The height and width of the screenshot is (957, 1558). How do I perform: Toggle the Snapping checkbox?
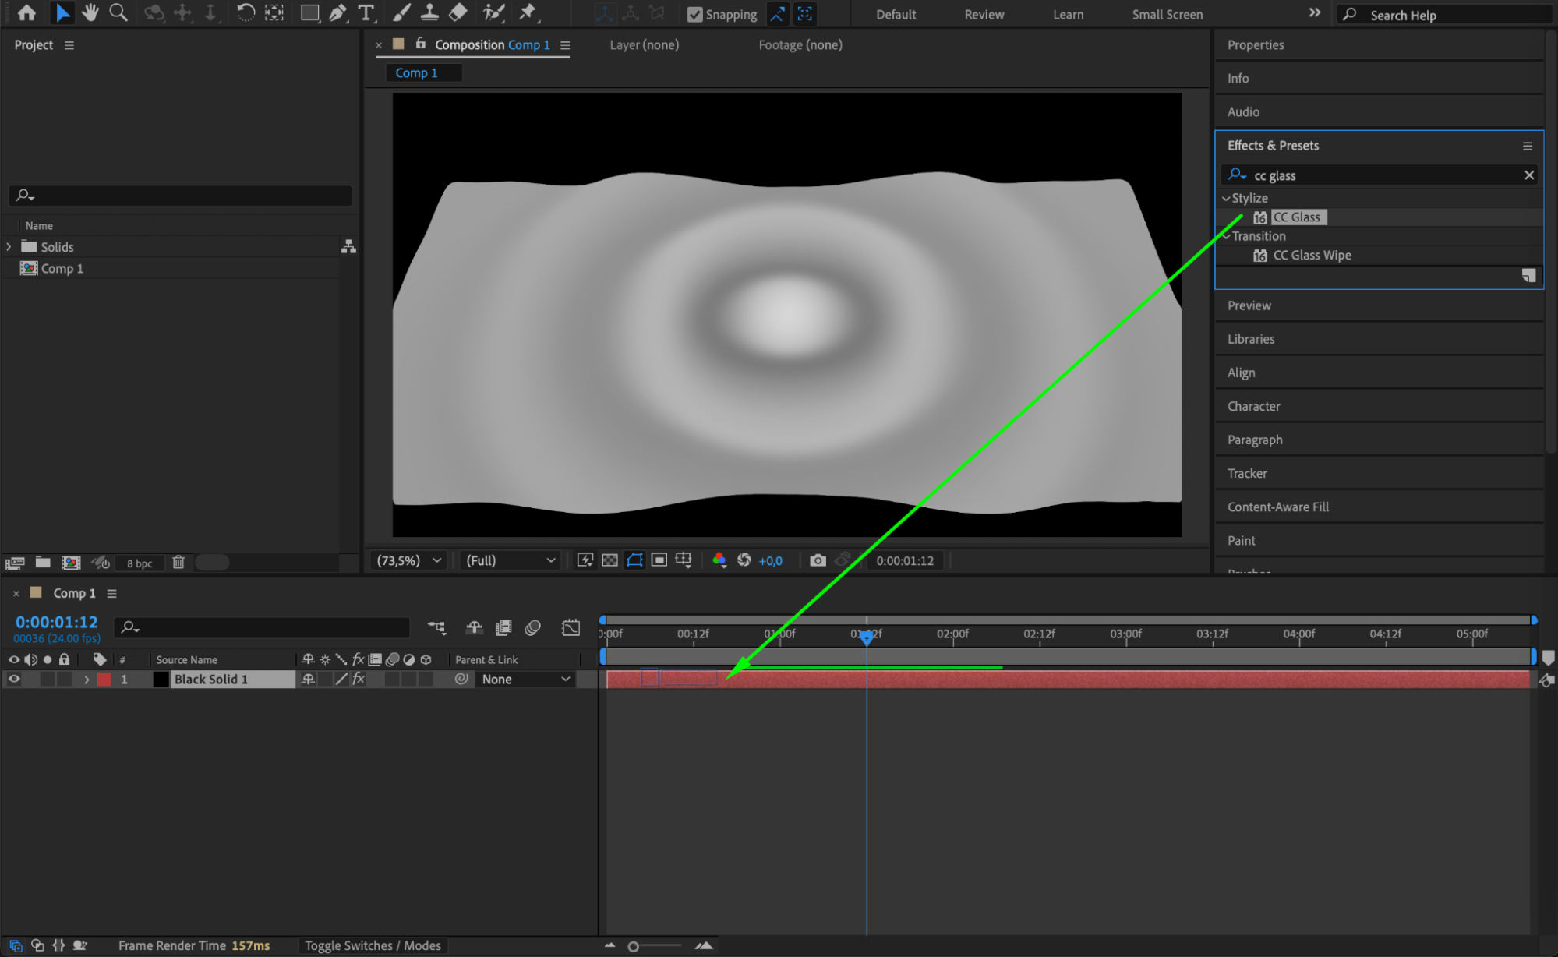click(x=694, y=14)
